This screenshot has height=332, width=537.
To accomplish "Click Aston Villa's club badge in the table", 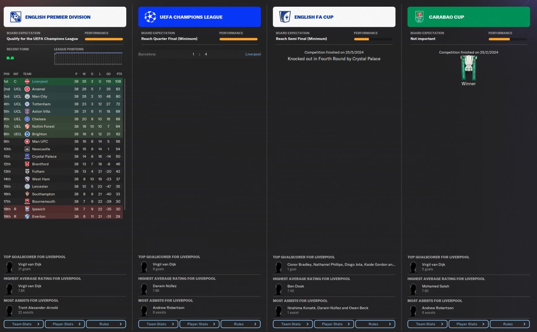I will (x=27, y=111).
